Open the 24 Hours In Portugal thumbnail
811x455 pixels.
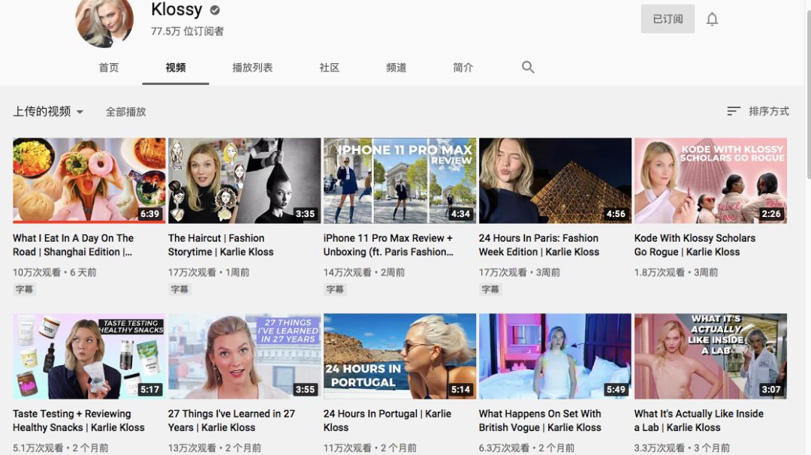(x=399, y=356)
